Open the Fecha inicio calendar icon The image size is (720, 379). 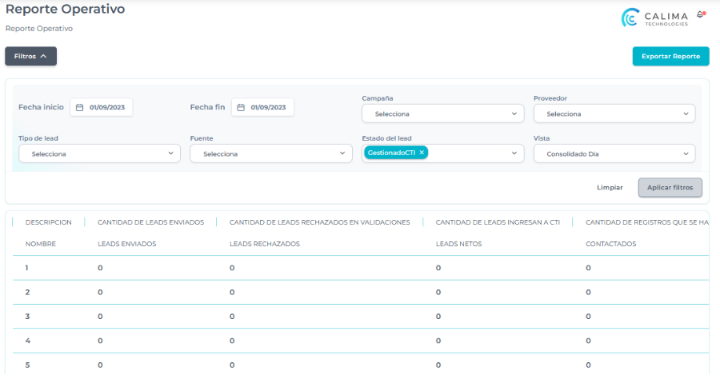(x=80, y=107)
